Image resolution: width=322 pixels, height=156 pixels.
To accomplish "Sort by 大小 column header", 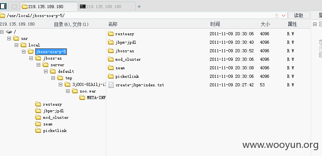I will click(x=265, y=24).
